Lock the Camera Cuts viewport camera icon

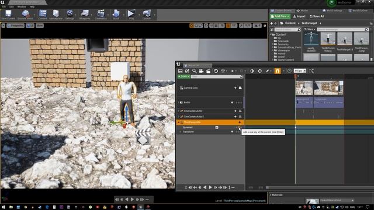(x=240, y=88)
